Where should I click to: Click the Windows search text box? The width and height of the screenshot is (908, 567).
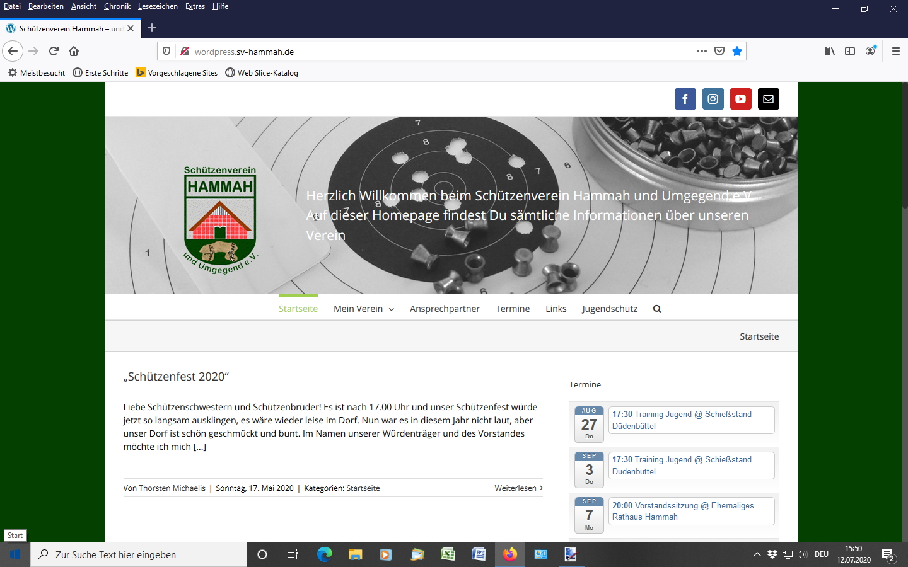pyautogui.click(x=139, y=554)
